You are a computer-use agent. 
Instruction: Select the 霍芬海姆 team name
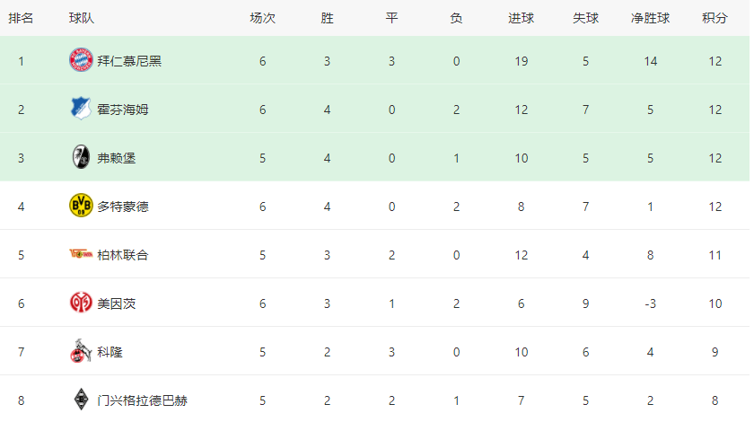pyautogui.click(x=123, y=110)
